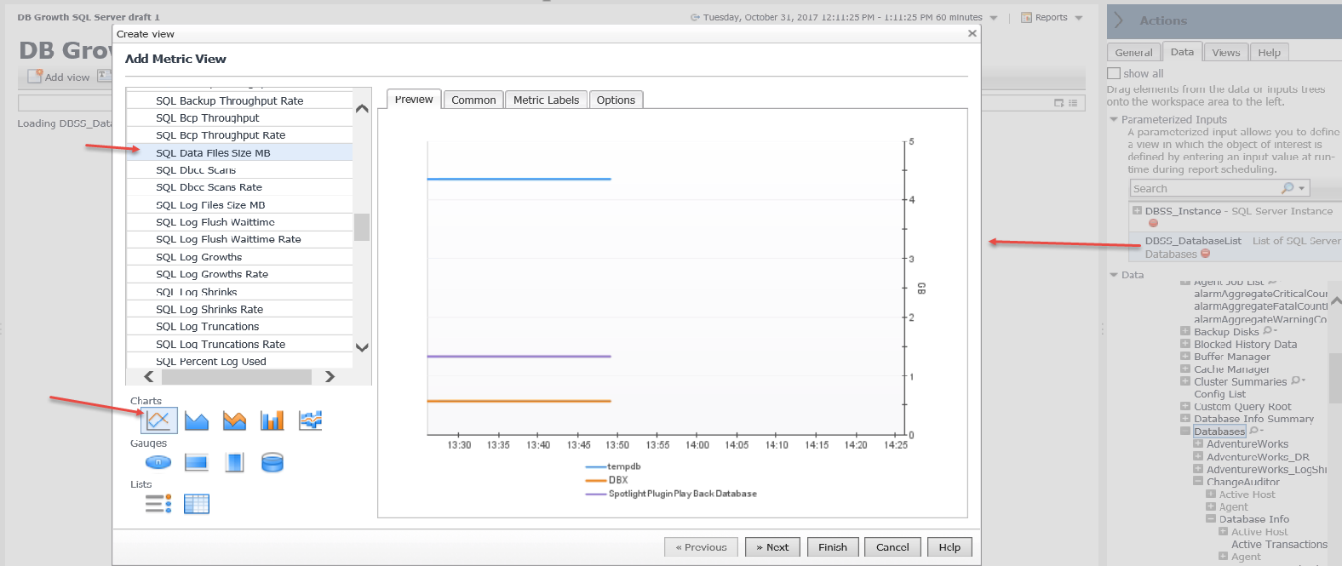Screen dimensions: 1342x566
Task: Pick the bulleted list view icon
Action: click(x=158, y=504)
